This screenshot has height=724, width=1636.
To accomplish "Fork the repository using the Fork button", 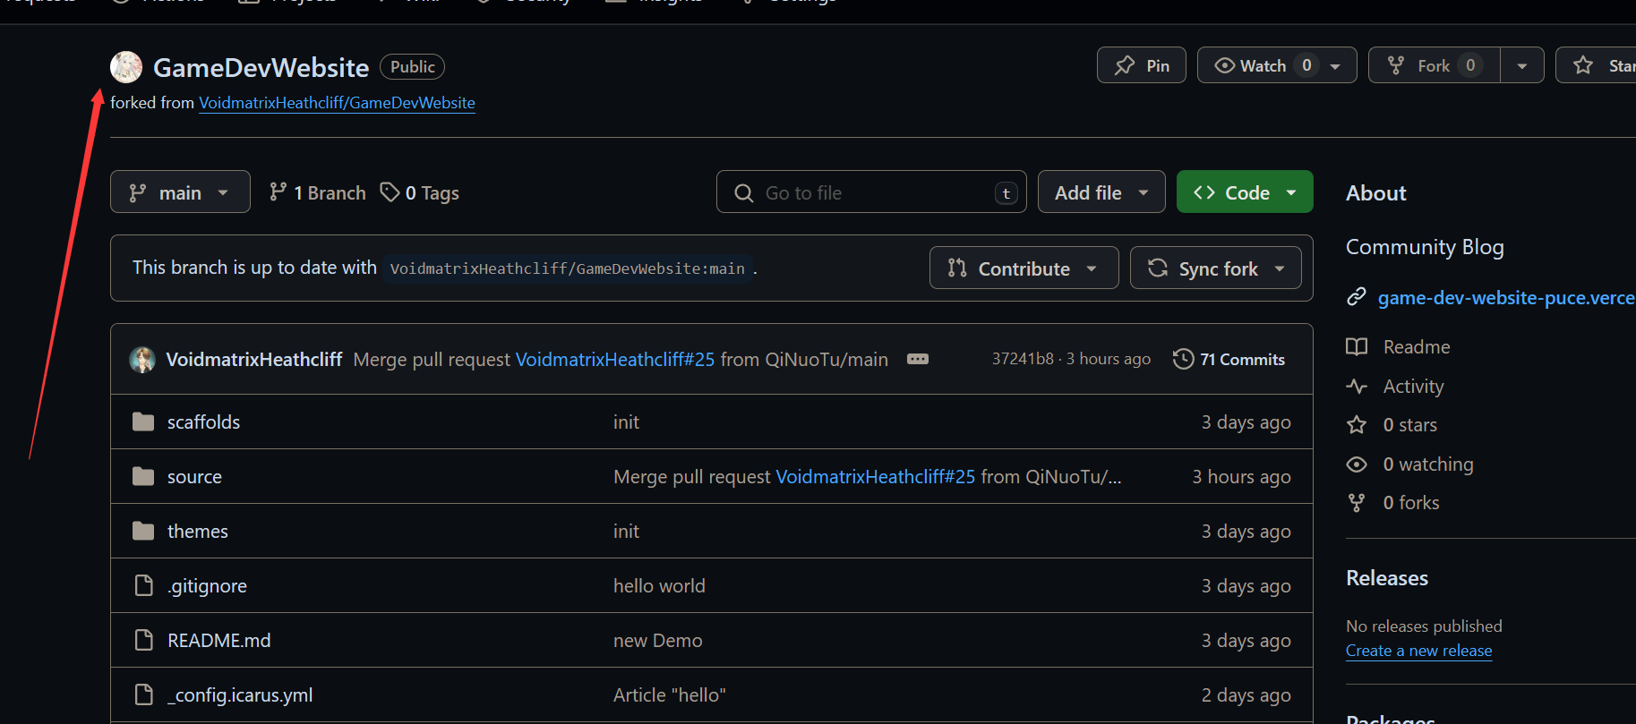I will point(1435,65).
